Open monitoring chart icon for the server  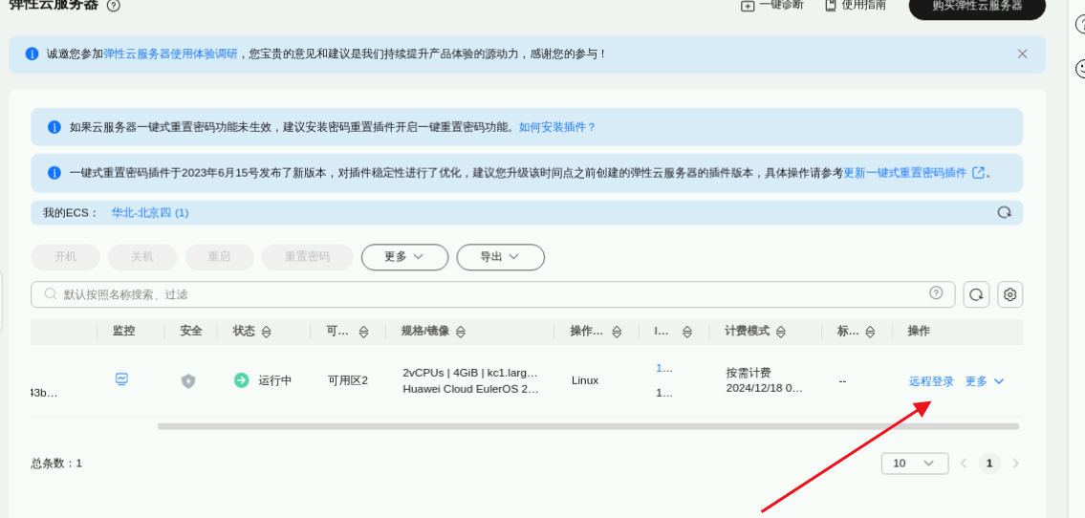pos(121,379)
